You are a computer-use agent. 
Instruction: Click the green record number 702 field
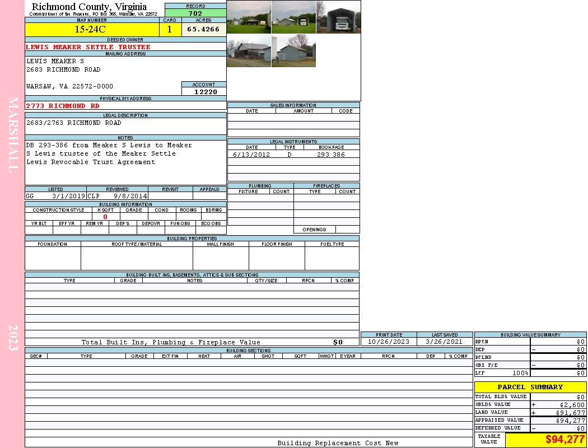pyautogui.click(x=195, y=13)
